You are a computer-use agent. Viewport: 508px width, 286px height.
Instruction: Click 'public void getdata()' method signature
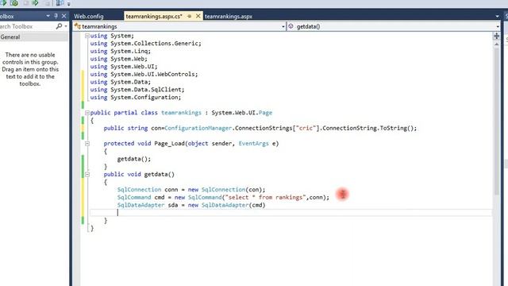[x=139, y=174]
